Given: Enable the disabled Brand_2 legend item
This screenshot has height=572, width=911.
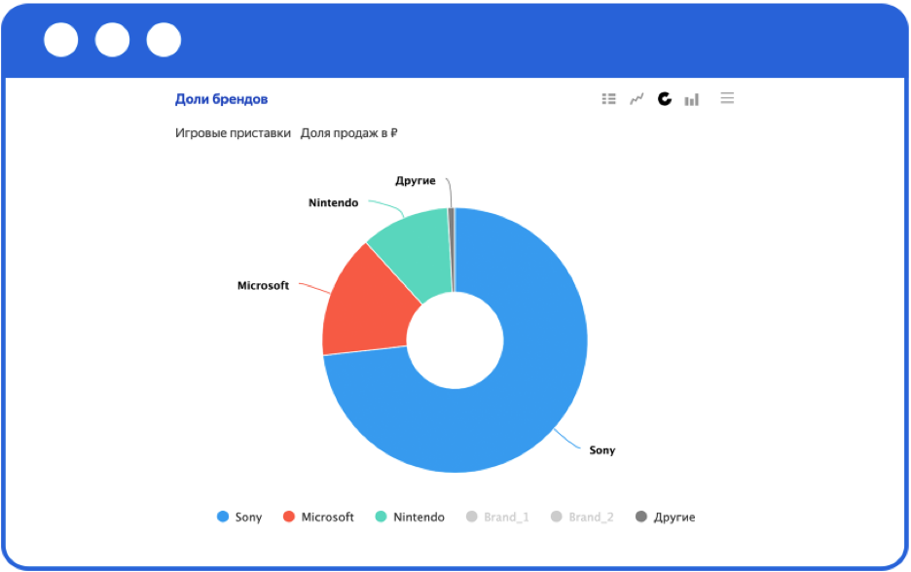Looking at the screenshot, I should (x=582, y=517).
